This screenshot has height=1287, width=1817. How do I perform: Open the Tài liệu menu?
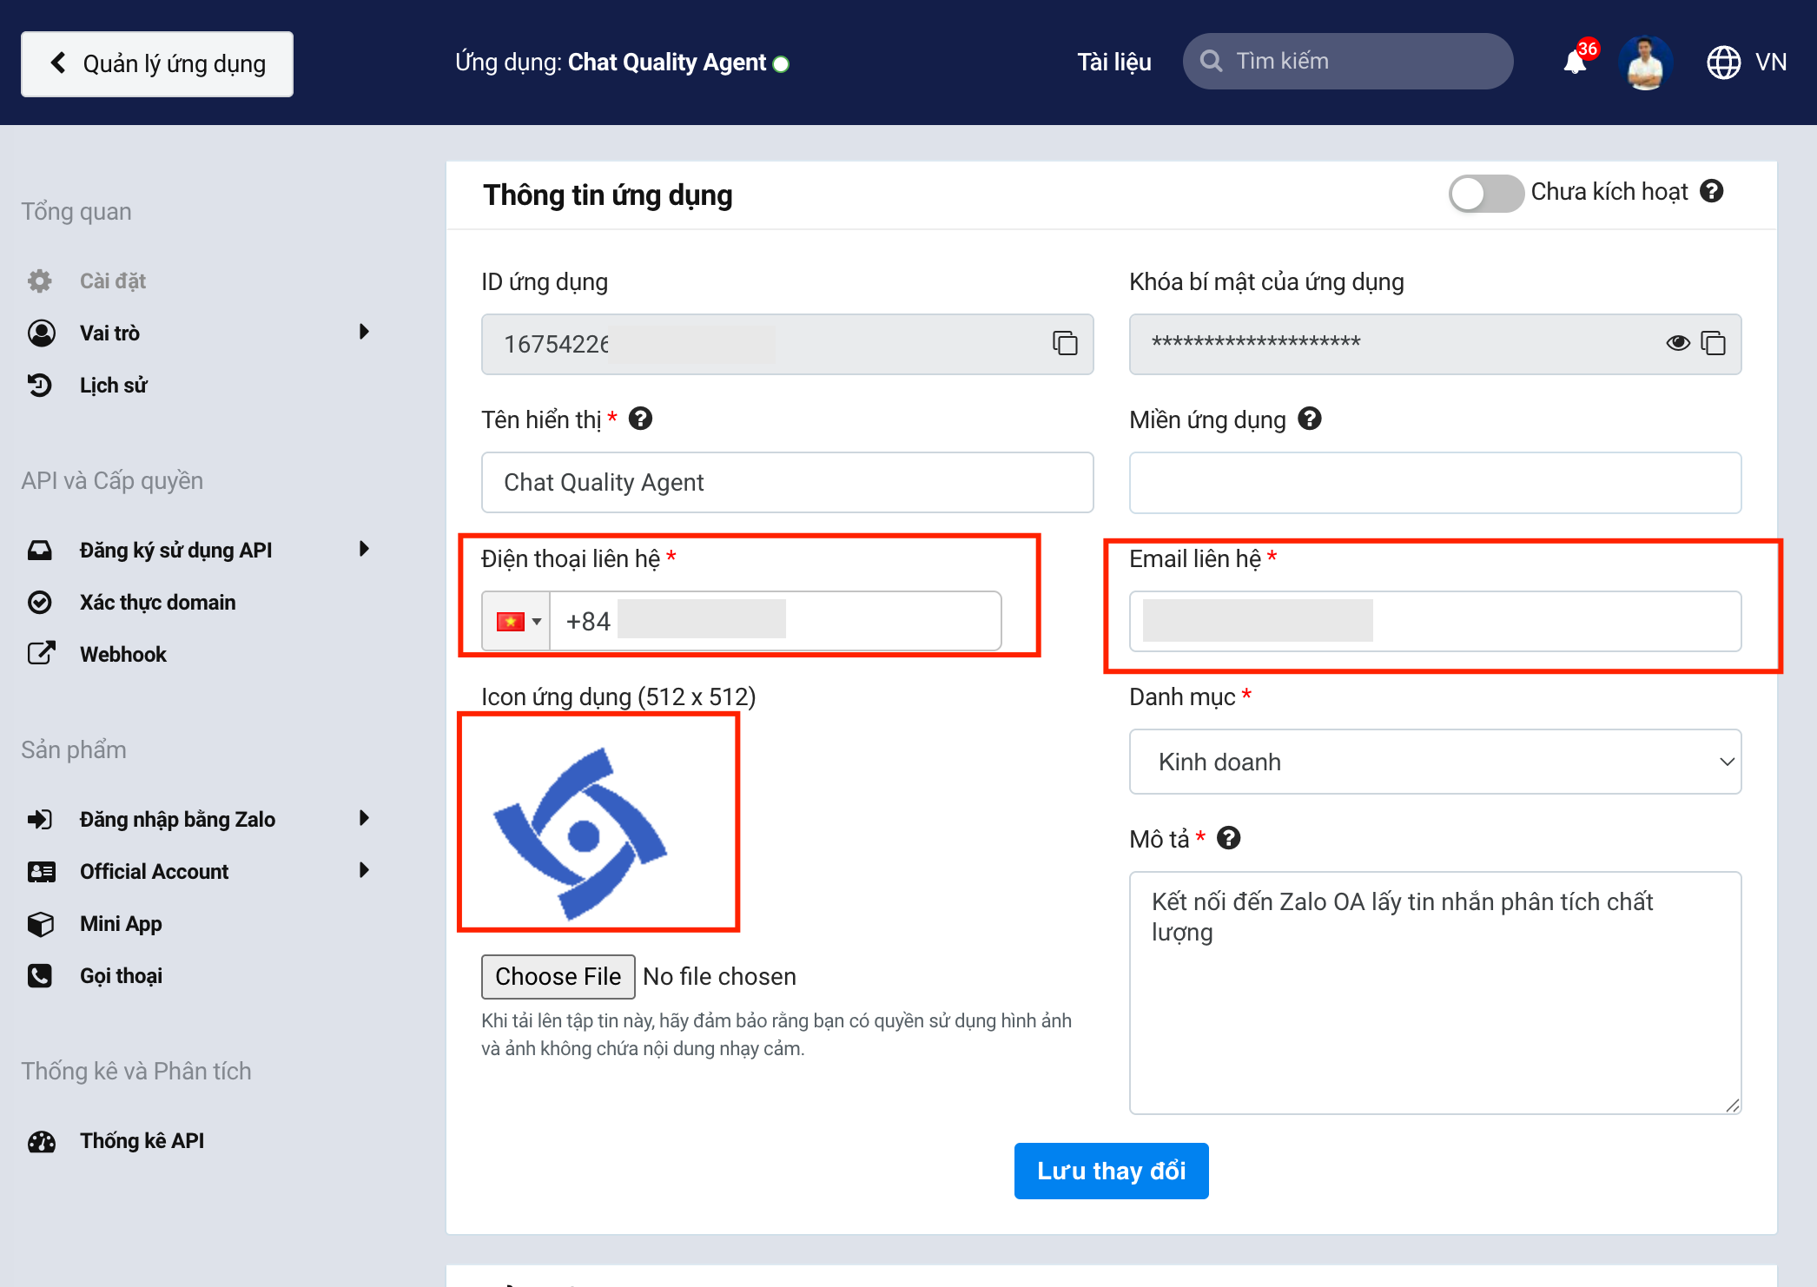click(x=1114, y=62)
